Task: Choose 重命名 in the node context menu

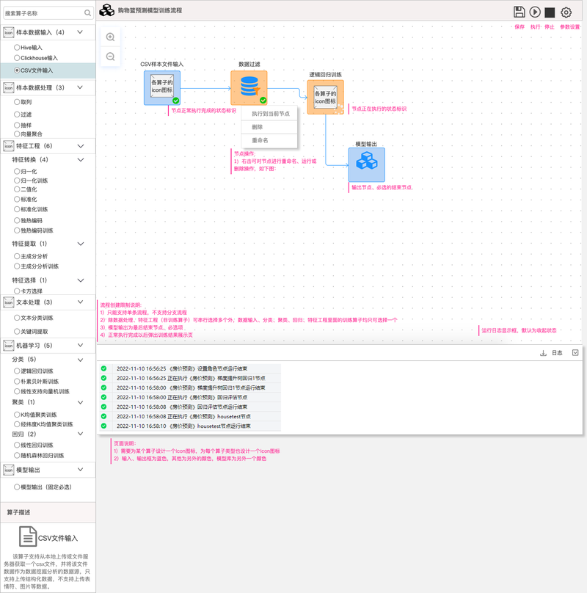Action: tap(269, 140)
